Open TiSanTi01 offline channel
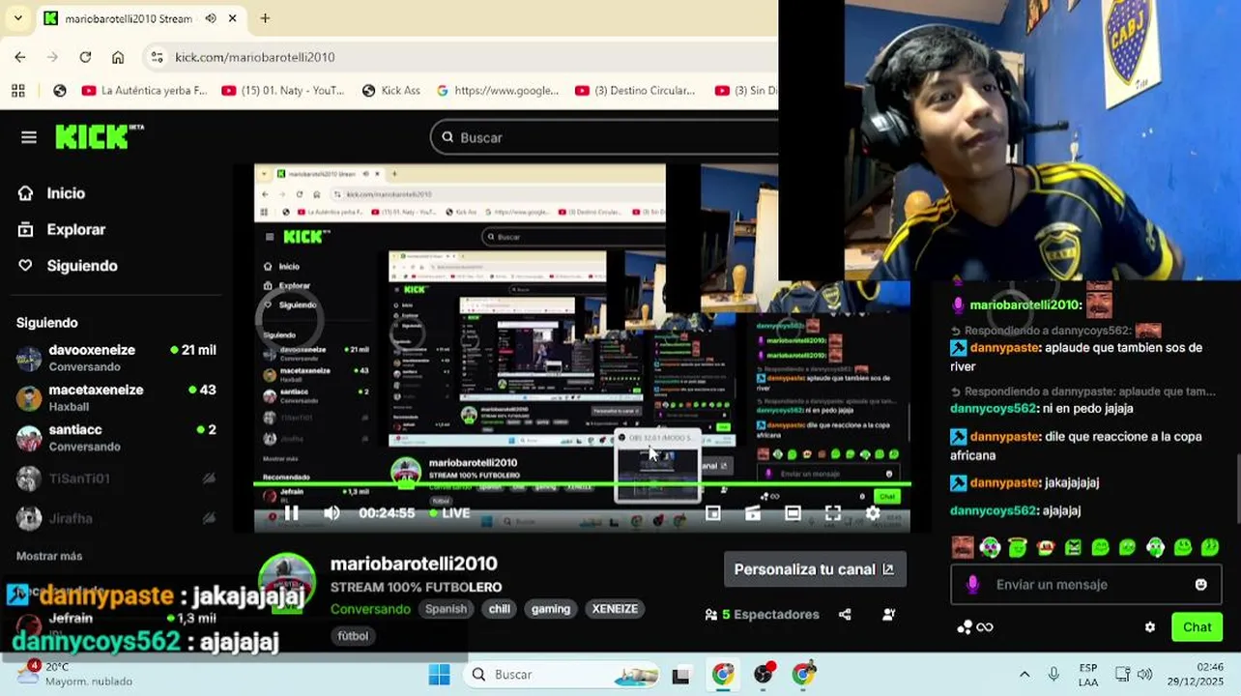Viewport: 1241px width, 696px height. pyautogui.click(x=116, y=478)
